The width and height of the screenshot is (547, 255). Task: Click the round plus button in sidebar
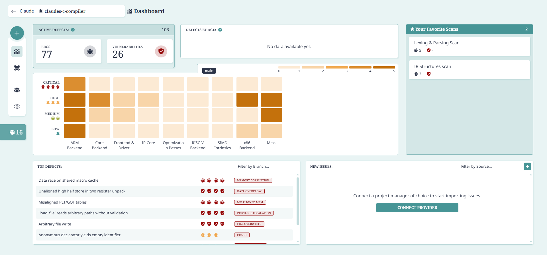point(17,33)
